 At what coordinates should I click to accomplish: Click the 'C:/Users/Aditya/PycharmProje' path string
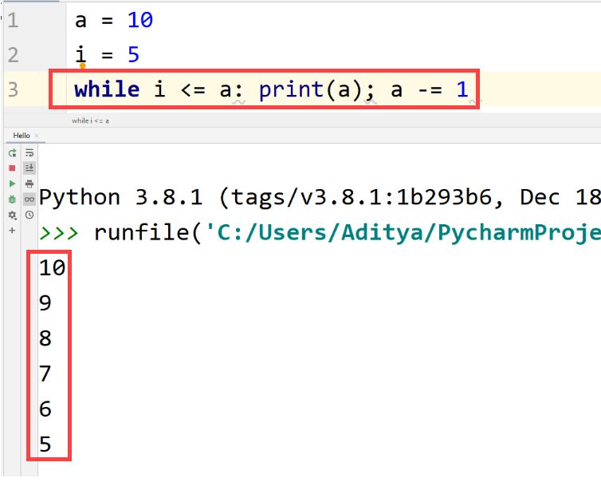(x=403, y=233)
